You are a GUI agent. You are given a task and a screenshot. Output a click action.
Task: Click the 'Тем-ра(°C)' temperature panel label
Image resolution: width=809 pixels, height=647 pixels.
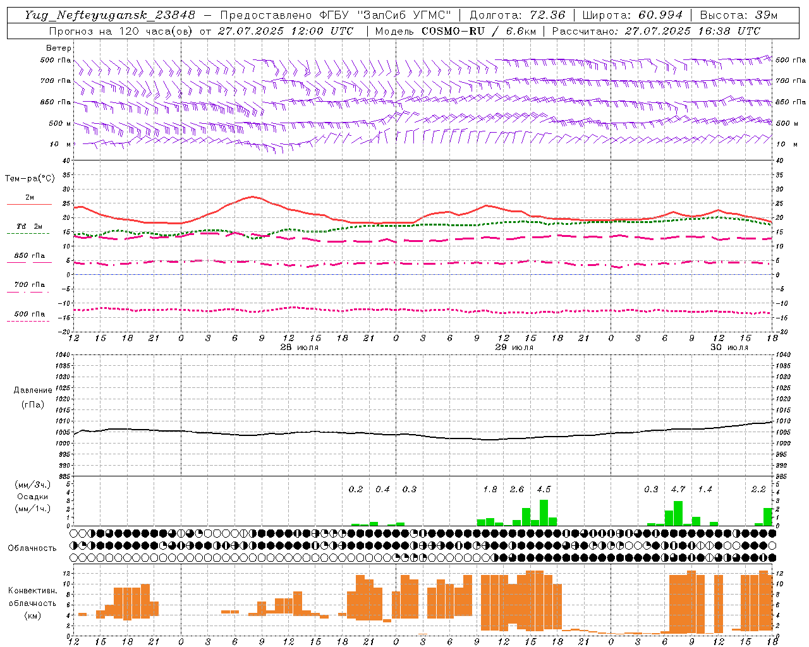click(x=30, y=179)
